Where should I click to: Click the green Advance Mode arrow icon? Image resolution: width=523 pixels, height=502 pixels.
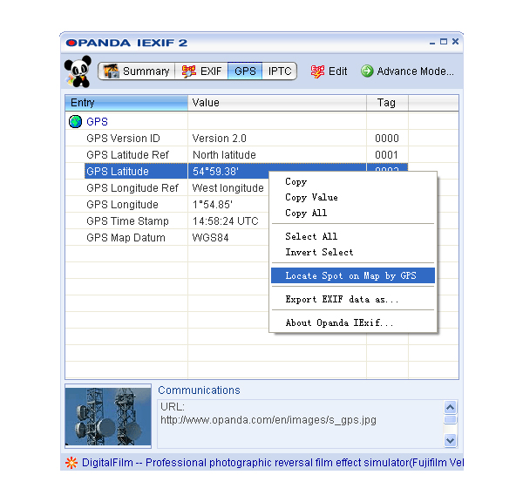tap(367, 71)
